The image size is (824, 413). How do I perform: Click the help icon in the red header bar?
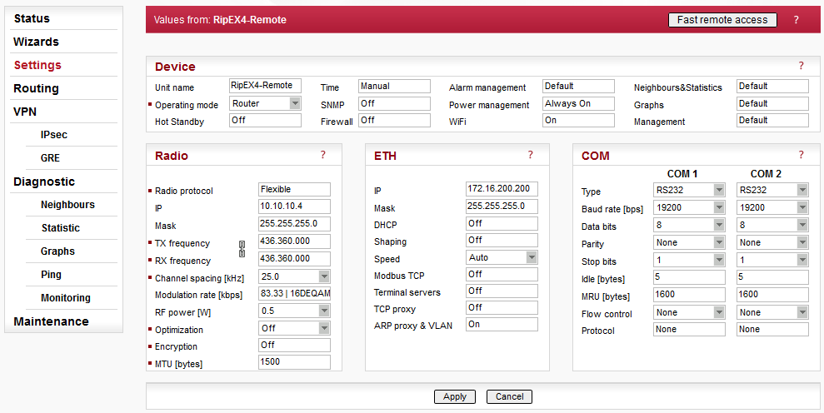pos(797,20)
